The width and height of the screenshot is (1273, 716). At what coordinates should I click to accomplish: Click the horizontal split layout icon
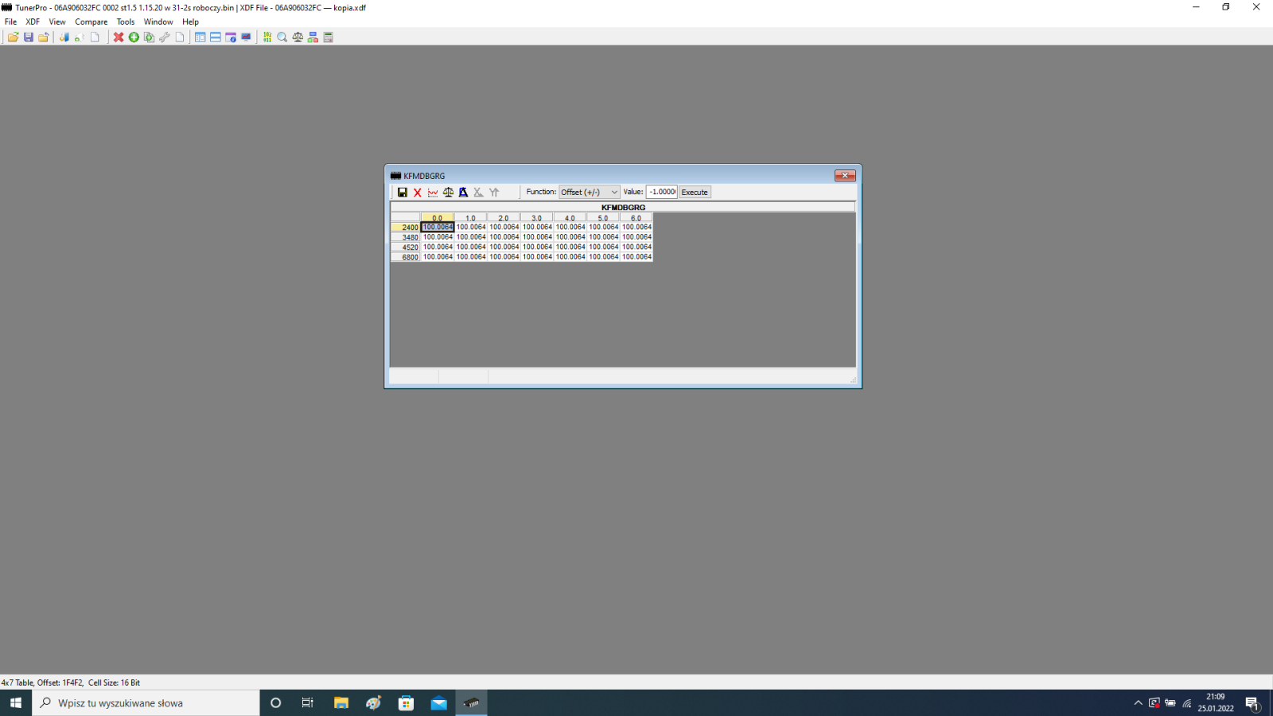pyautogui.click(x=216, y=37)
